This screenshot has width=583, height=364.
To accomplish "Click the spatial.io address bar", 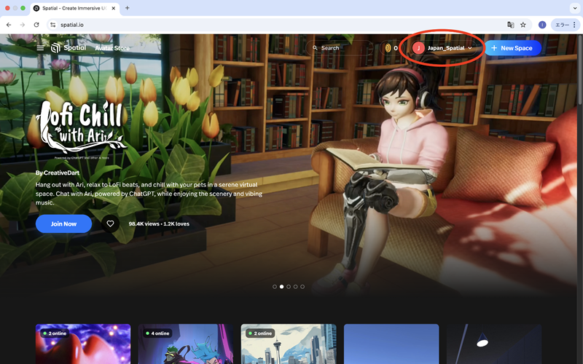I will (289, 25).
